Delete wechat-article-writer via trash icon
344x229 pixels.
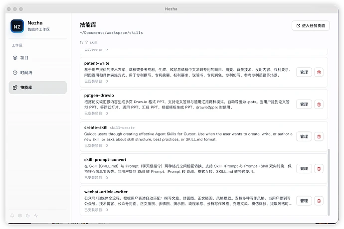point(319,201)
